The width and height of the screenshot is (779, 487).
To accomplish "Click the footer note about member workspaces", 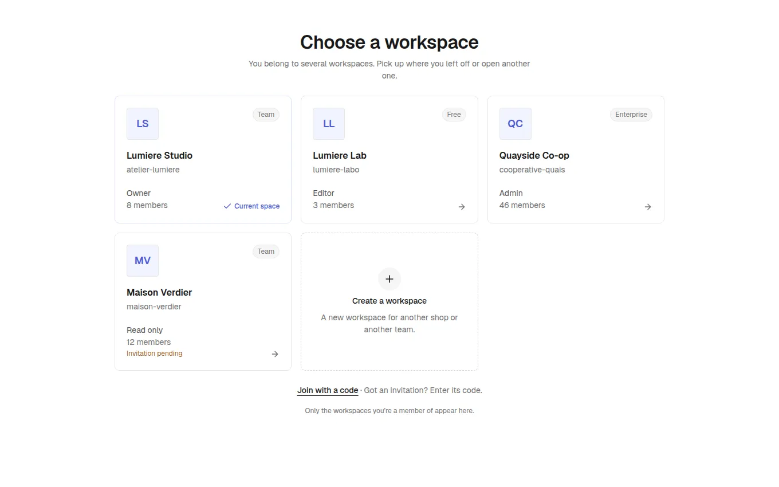I will [389, 411].
